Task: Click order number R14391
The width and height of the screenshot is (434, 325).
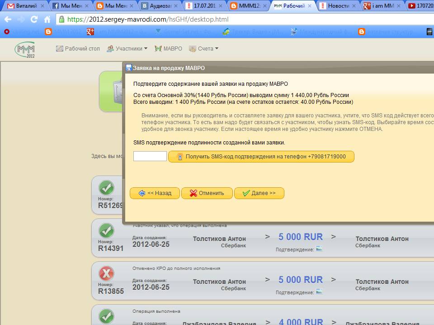Action: (x=111, y=248)
